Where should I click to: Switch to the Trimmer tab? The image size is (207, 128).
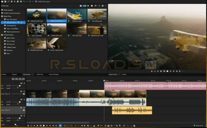click(x=124, y=74)
